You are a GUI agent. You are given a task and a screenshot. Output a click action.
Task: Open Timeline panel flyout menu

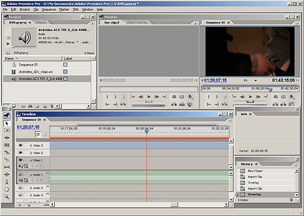[x=230, y=120]
